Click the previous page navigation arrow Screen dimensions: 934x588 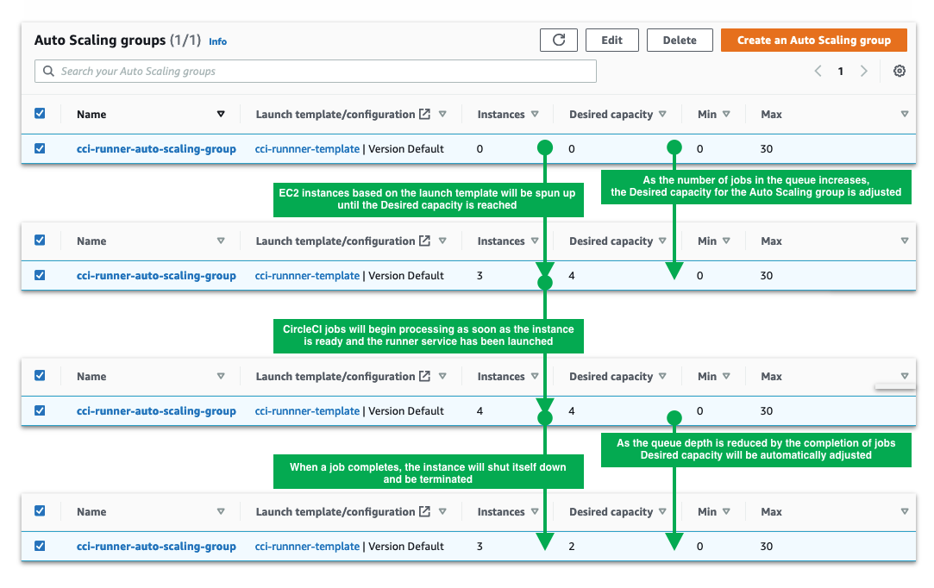pyautogui.click(x=818, y=71)
